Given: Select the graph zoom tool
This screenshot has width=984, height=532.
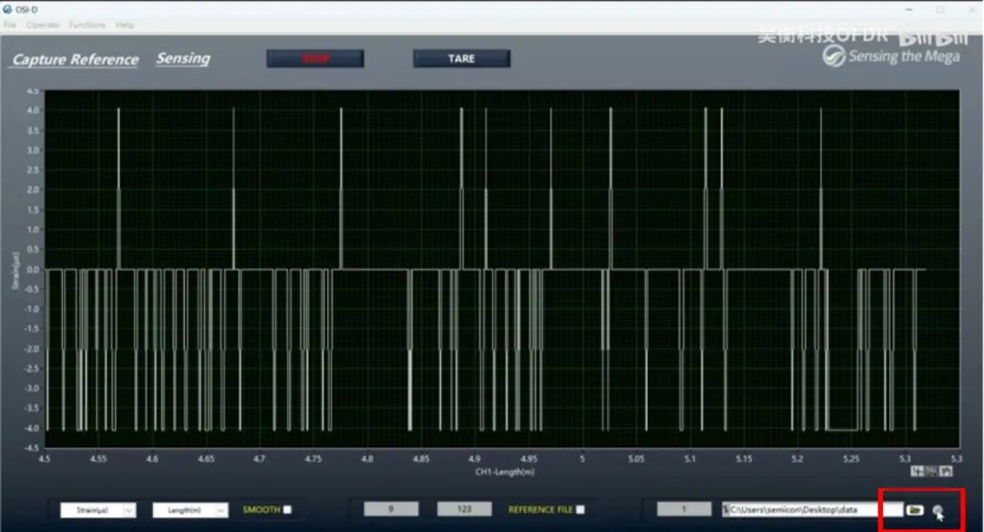Looking at the screenshot, I should [931, 471].
